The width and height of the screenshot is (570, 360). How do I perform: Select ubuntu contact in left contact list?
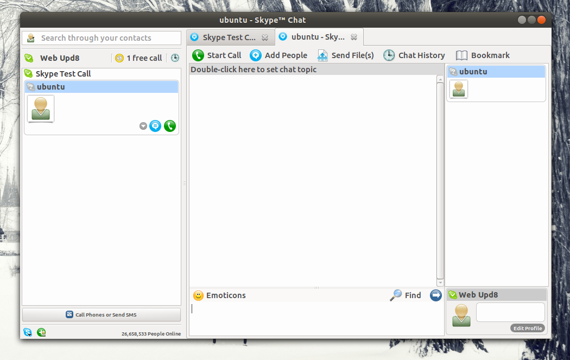(102, 87)
